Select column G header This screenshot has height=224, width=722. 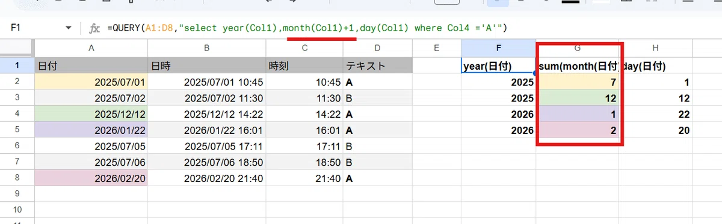pos(577,48)
